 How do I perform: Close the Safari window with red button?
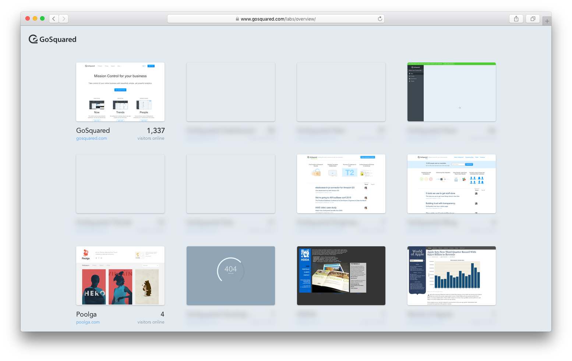pyautogui.click(x=28, y=18)
